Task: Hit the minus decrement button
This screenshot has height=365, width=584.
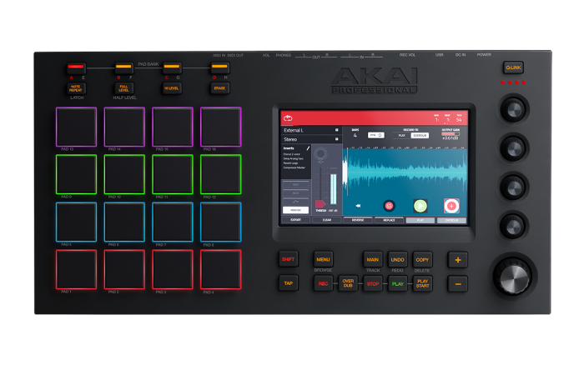Action: [458, 284]
